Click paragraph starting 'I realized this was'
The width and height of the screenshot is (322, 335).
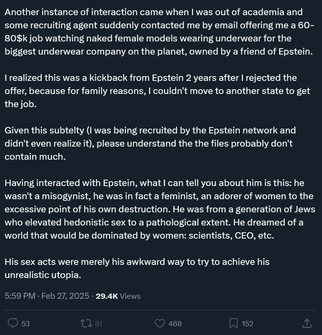[x=157, y=91]
